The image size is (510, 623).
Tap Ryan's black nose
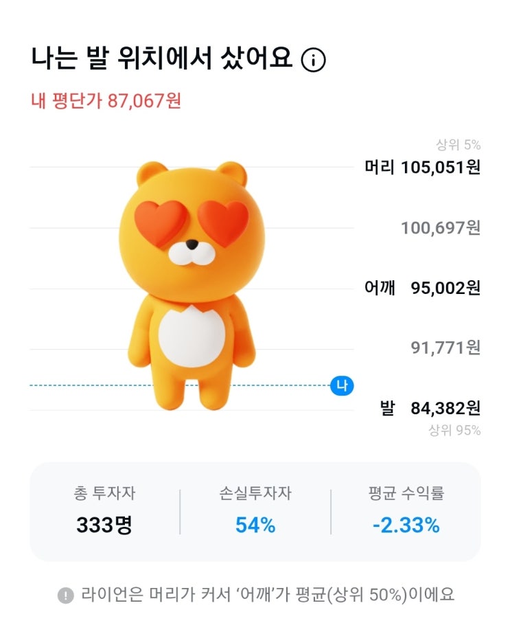coord(194,245)
